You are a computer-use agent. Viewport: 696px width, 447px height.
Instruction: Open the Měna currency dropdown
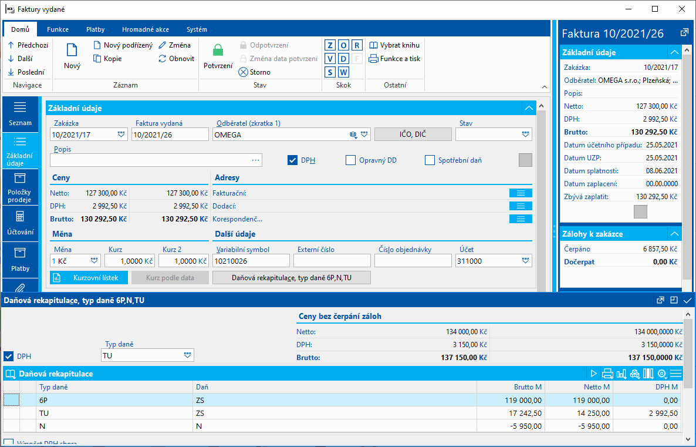click(94, 261)
